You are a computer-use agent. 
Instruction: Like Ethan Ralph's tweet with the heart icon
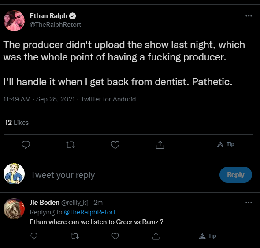[115, 145]
